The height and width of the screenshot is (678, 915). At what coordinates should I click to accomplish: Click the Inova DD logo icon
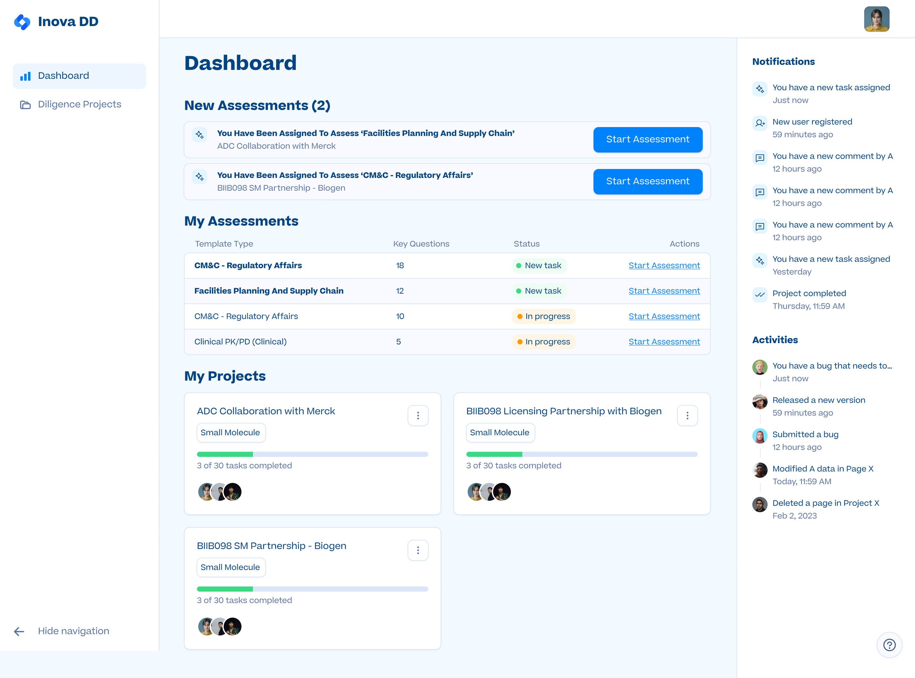tap(22, 22)
